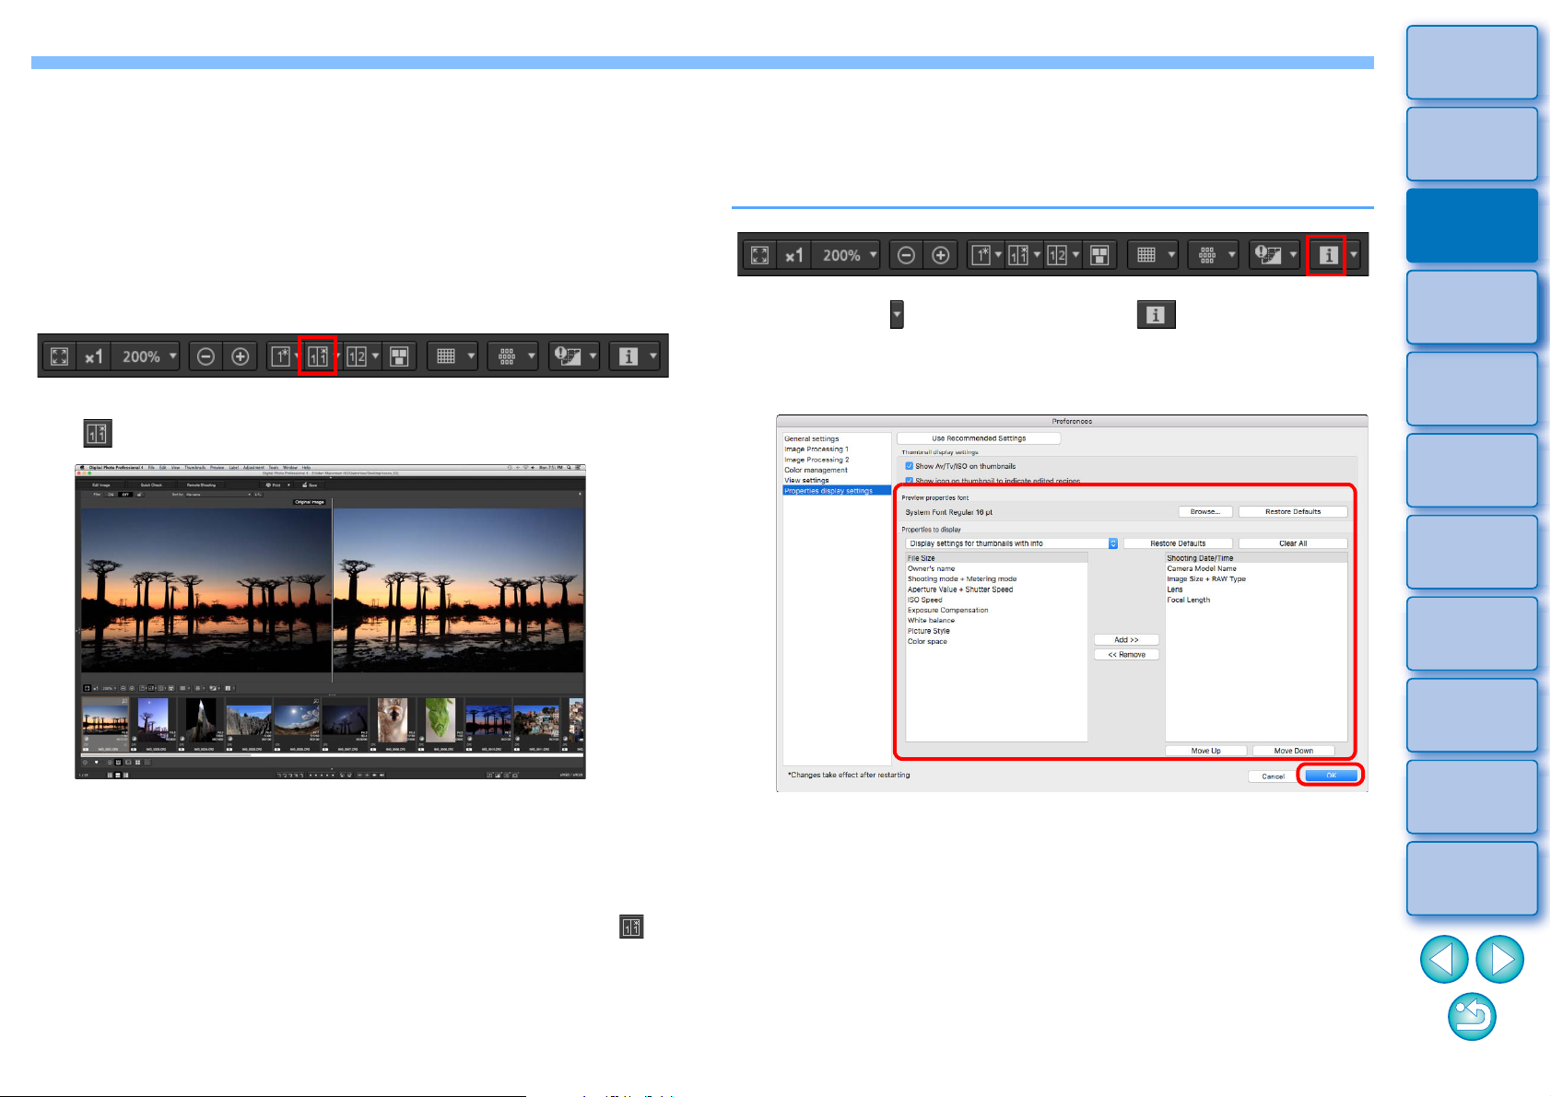Image resolution: width=1551 pixels, height=1097 pixels.
Task: Expand info options arrow in lower-left toolbar
Action: (x=653, y=356)
